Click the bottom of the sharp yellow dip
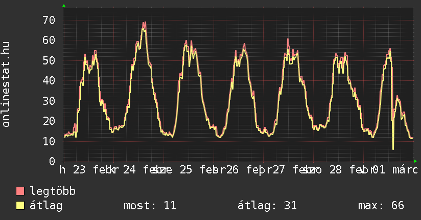The width and height of the screenshot is (421, 220). [393, 149]
